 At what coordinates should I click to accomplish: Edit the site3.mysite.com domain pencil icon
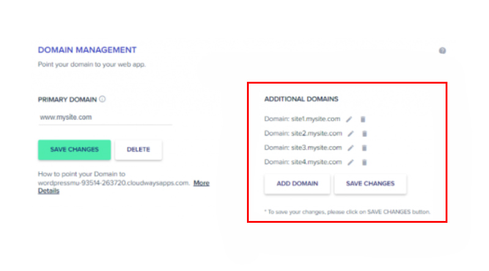click(x=351, y=148)
